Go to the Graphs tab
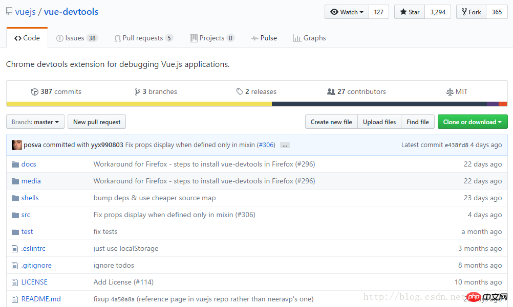The width and height of the screenshot is (513, 307). pyautogui.click(x=310, y=38)
